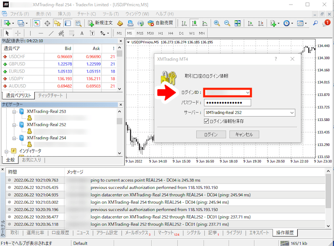Close the ナビゲーター panel
The width and height of the screenshot is (334, 246).
(x=121, y=105)
